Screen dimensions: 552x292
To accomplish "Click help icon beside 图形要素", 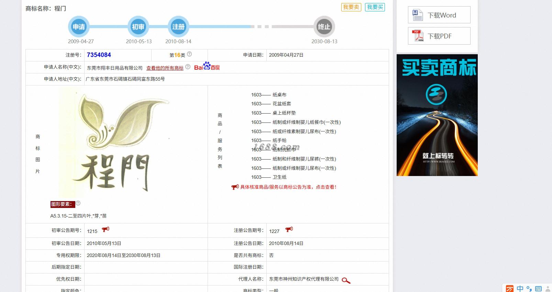I will click(x=78, y=203).
